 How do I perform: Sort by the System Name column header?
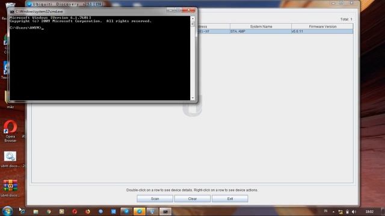point(260,26)
